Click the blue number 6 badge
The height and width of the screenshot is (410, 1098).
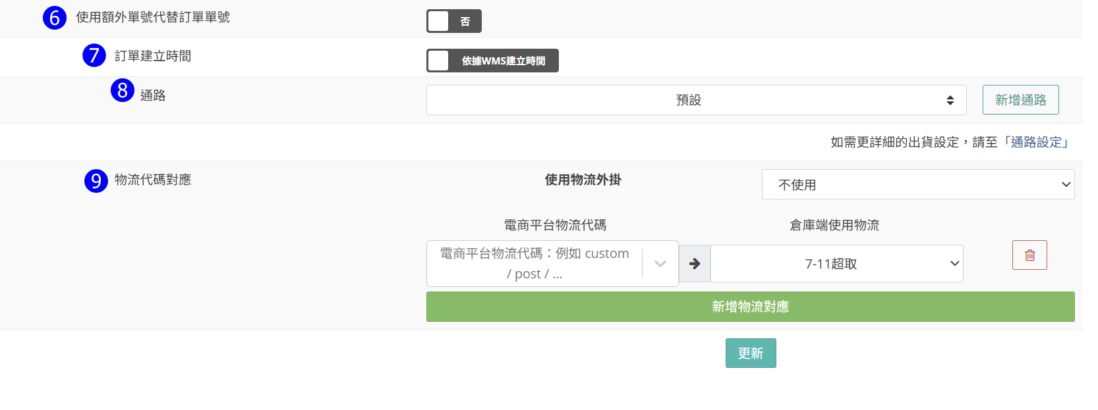tap(55, 18)
